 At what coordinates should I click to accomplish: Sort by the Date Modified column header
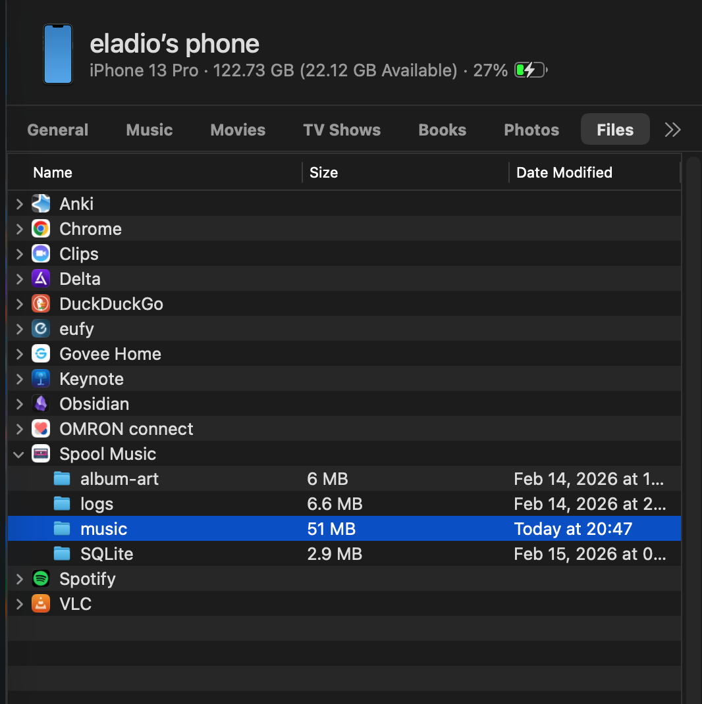click(595, 172)
